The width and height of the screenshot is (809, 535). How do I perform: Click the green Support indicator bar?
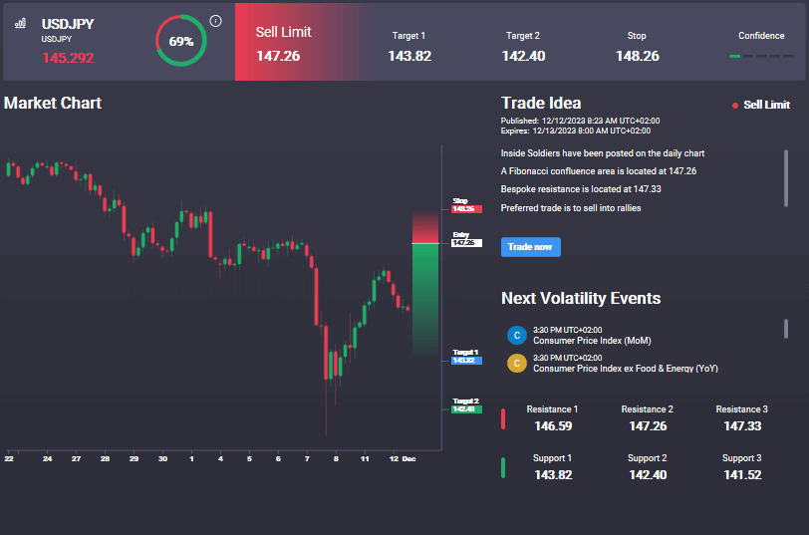point(503,467)
